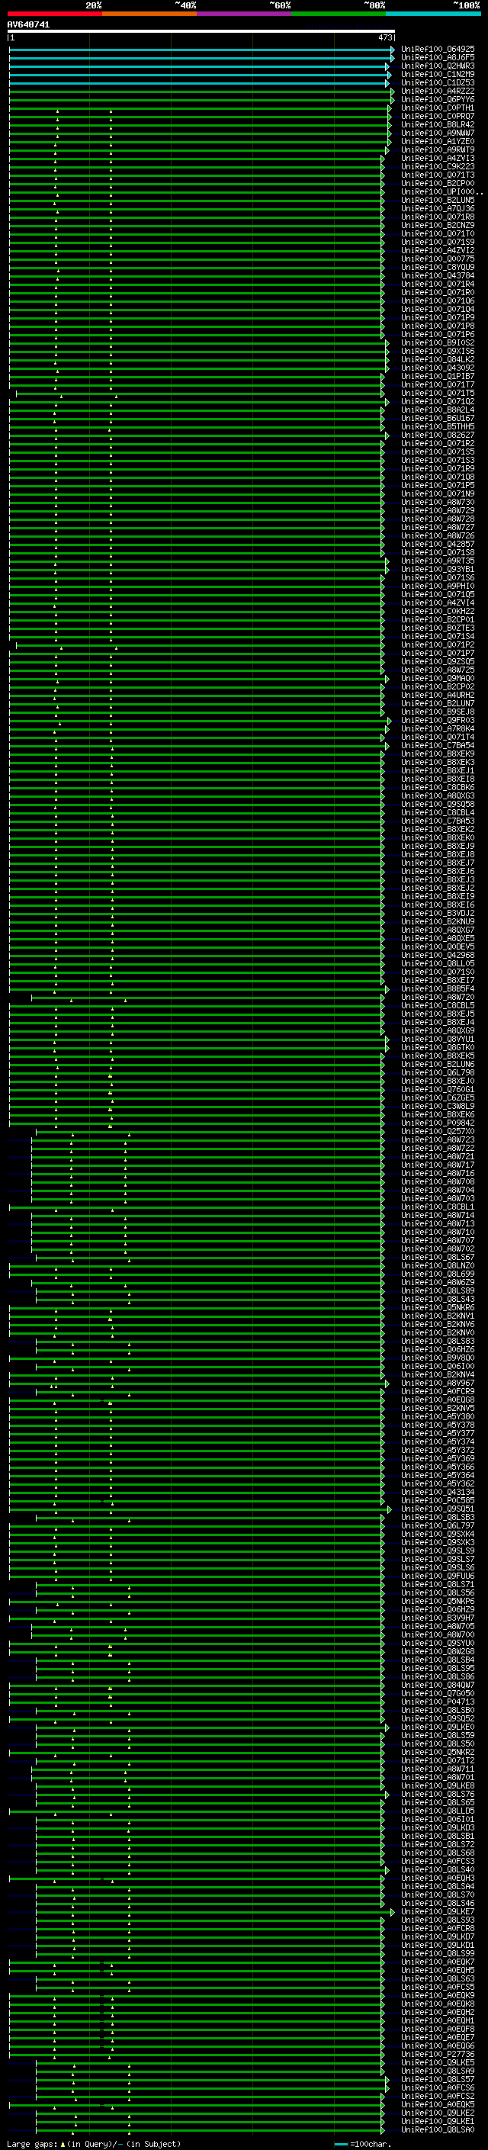Image resolution: width=488 pixels, height=2150 pixels.
Task: Select hit label UniRef100_A4URH2
Action: 438,696
